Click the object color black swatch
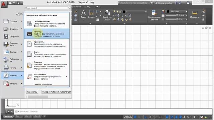The image size is (214, 120). (x=168, y=12)
